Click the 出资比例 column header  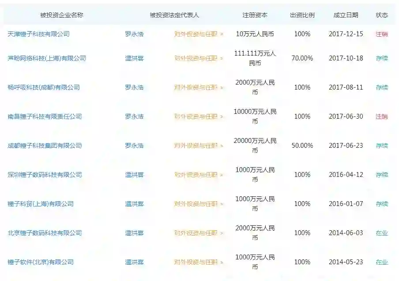pos(302,15)
